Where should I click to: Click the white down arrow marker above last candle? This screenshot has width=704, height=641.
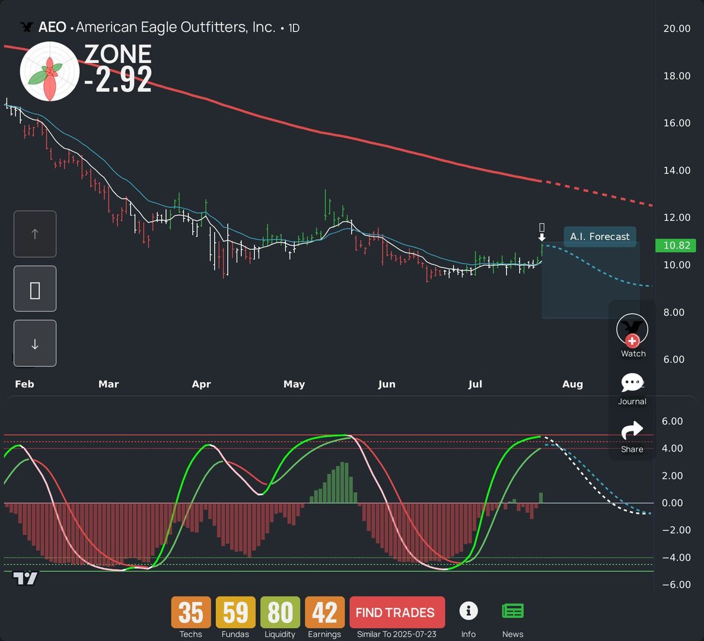(x=542, y=237)
